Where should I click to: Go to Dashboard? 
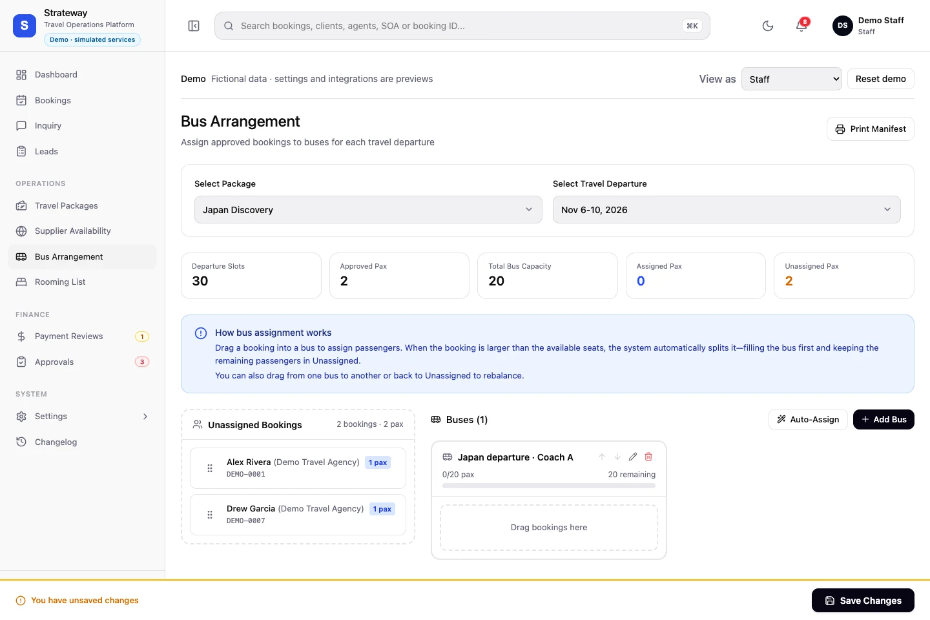click(82, 75)
